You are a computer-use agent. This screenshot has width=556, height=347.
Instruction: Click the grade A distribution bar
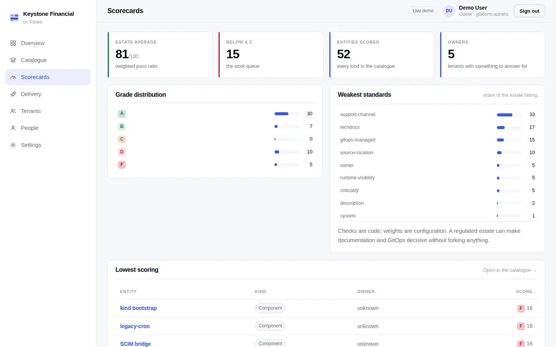pyautogui.click(x=287, y=114)
